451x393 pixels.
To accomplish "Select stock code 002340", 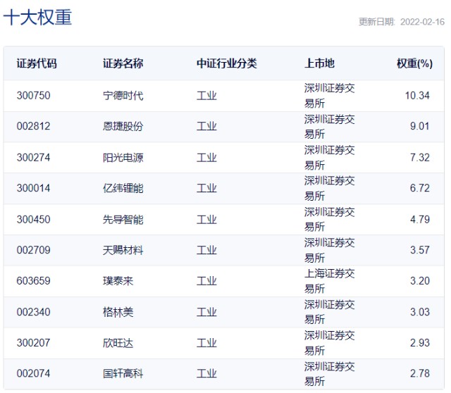I will (33, 312).
